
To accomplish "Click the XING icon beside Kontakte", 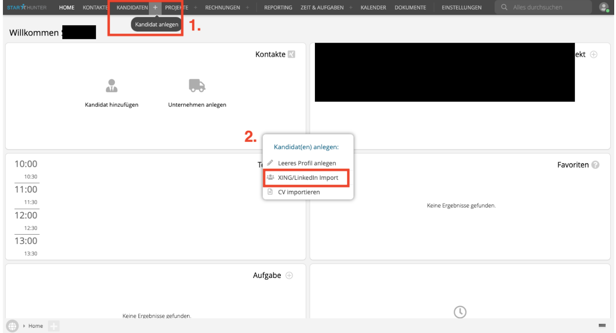I will click(291, 54).
